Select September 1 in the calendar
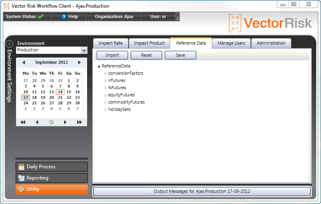 (x=69, y=80)
